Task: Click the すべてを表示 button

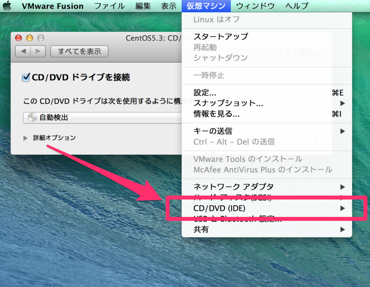Action: (79, 51)
